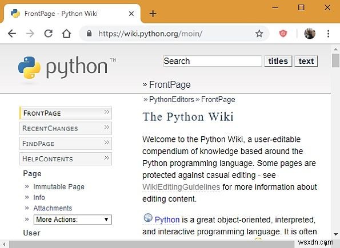
Task: Minimize the browser window
Action: click(x=275, y=7)
